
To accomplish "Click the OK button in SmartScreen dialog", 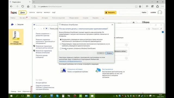I will pos(101,53).
